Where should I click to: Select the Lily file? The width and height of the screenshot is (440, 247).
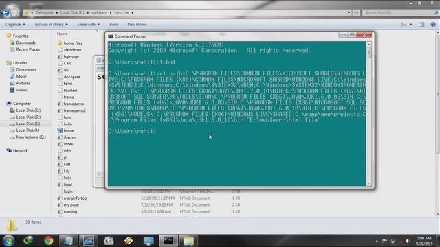click(67, 171)
